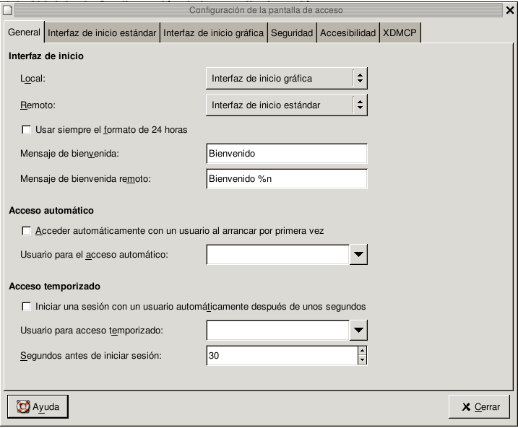Screen dimensions: 518x428
Task: Click the Mensaje de bienvenida text field
Action: 286,154
